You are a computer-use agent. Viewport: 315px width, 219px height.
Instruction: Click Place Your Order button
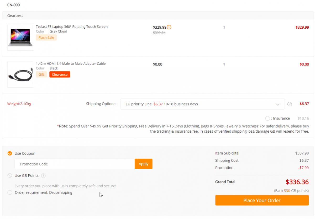click(262, 200)
